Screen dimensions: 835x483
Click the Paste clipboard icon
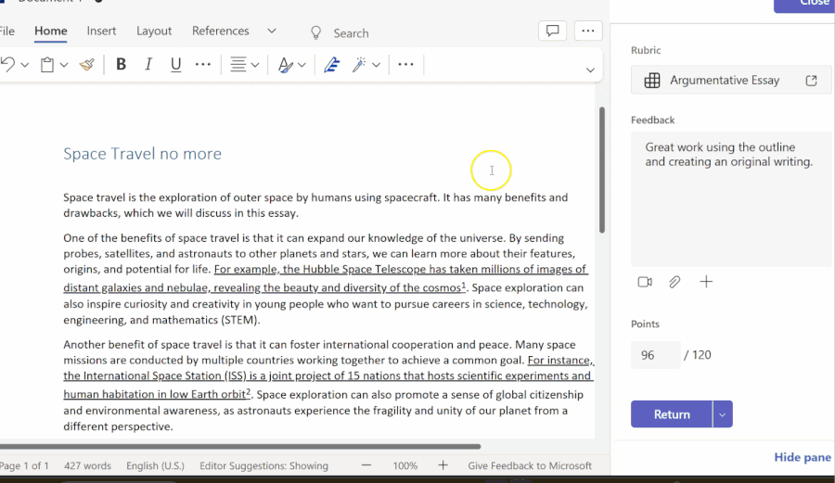tap(47, 65)
